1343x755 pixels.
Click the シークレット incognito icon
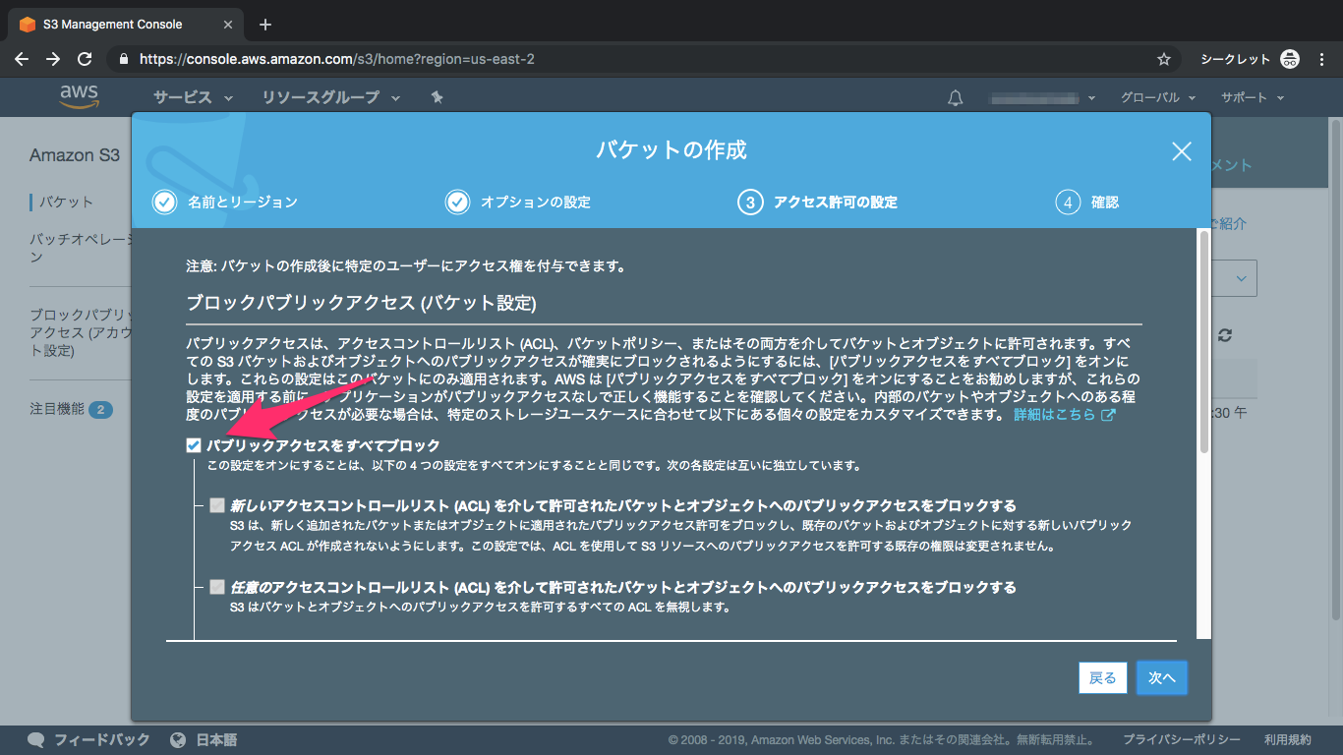pyautogui.click(x=1291, y=59)
